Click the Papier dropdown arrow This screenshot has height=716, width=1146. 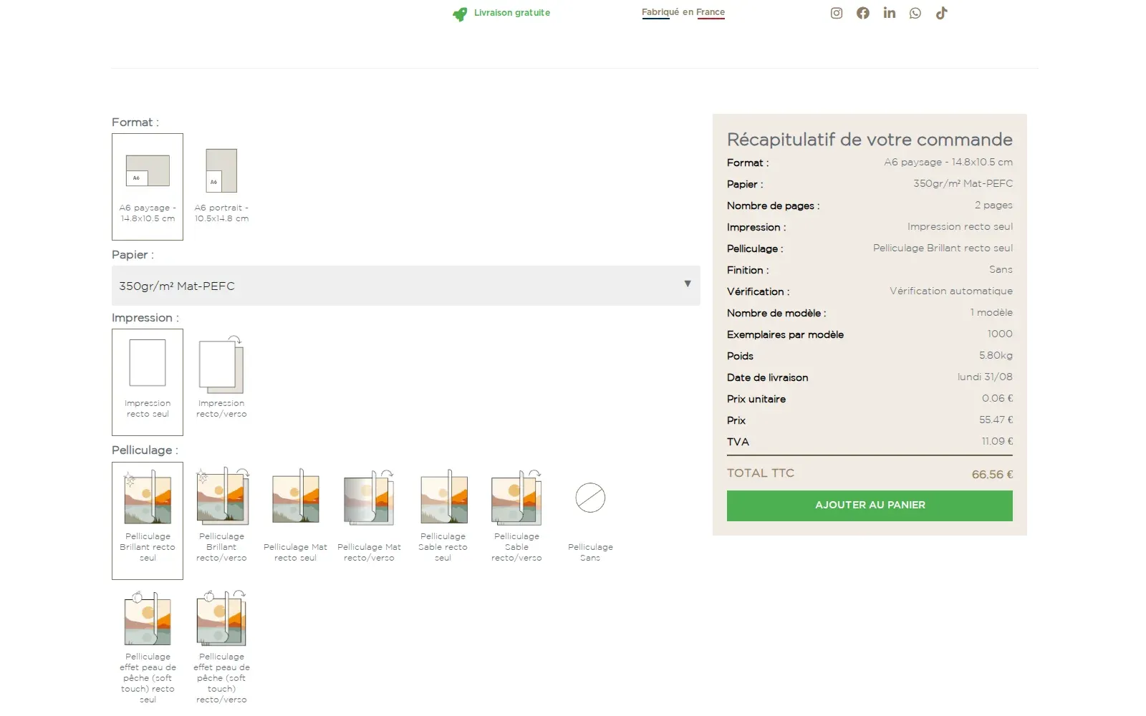(688, 284)
